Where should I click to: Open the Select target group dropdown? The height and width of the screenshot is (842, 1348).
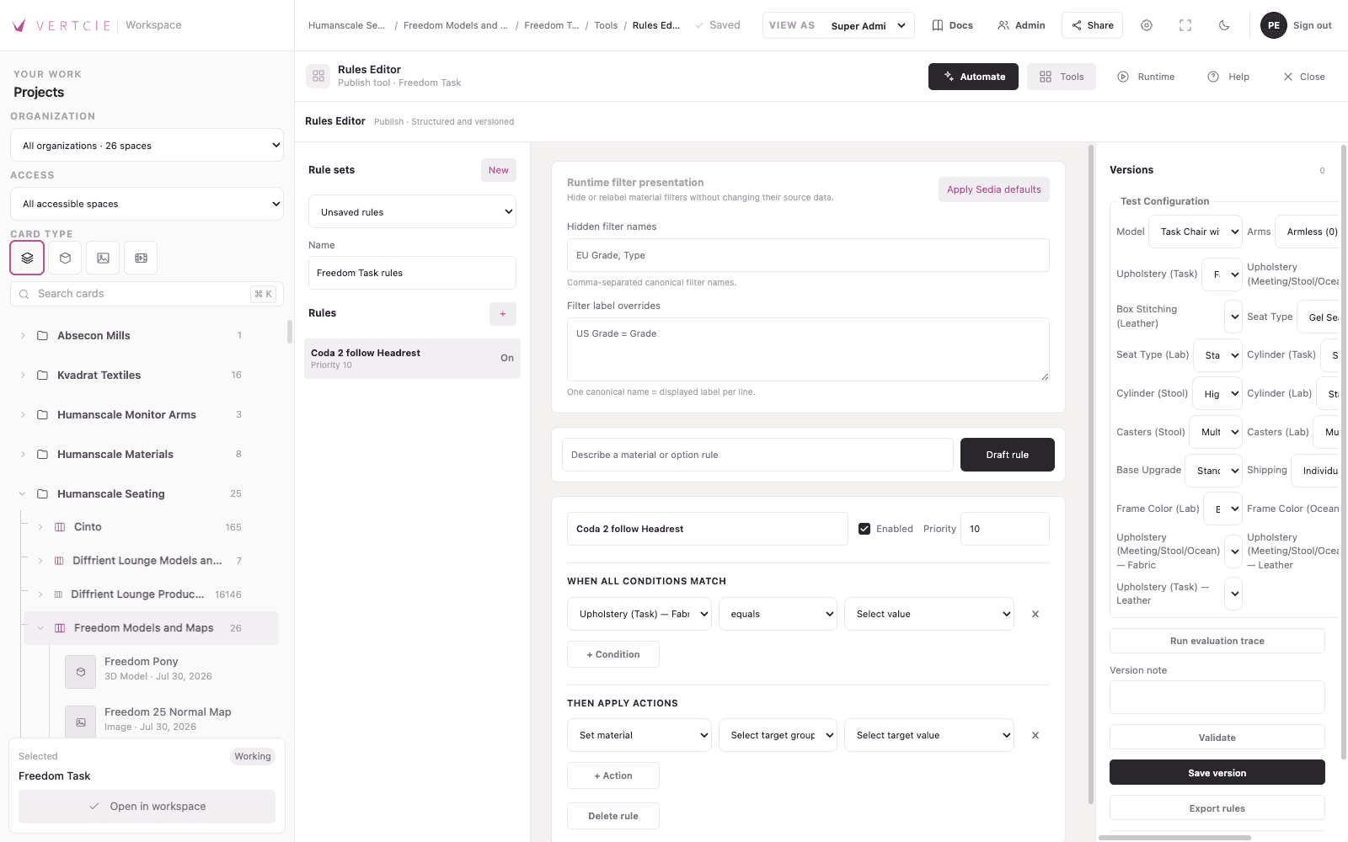[778, 735]
